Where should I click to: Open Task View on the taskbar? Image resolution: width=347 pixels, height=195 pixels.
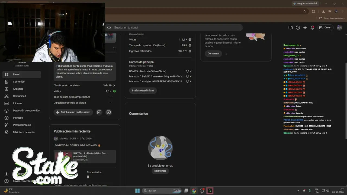186,191
